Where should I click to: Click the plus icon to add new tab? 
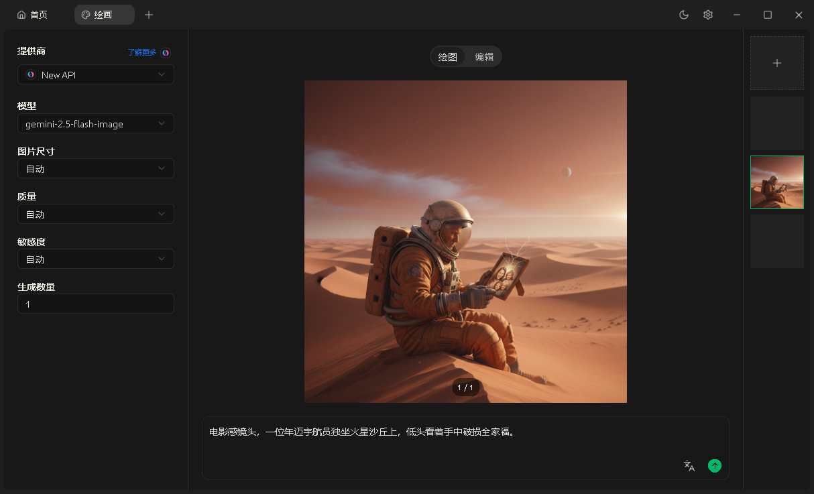(x=149, y=15)
